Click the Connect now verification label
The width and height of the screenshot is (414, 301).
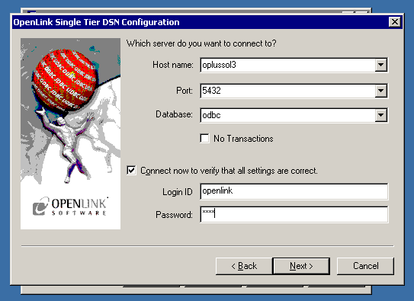(x=229, y=171)
